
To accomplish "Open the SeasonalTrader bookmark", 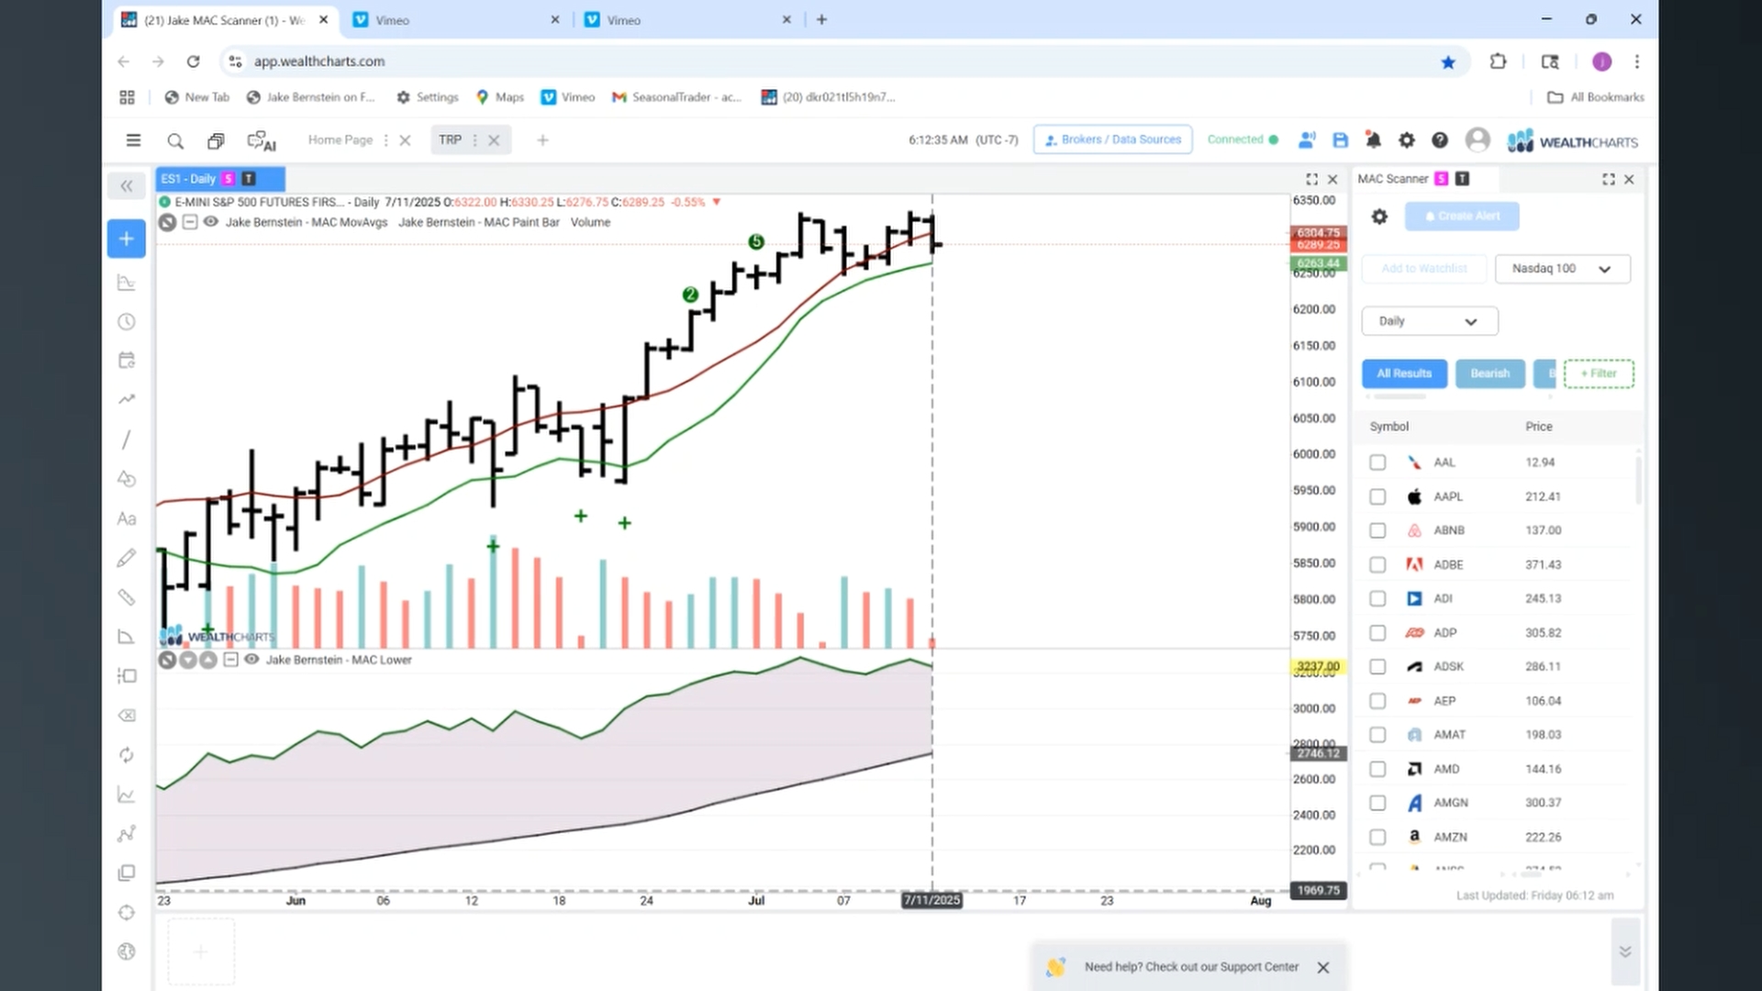I will click(x=676, y=97).
